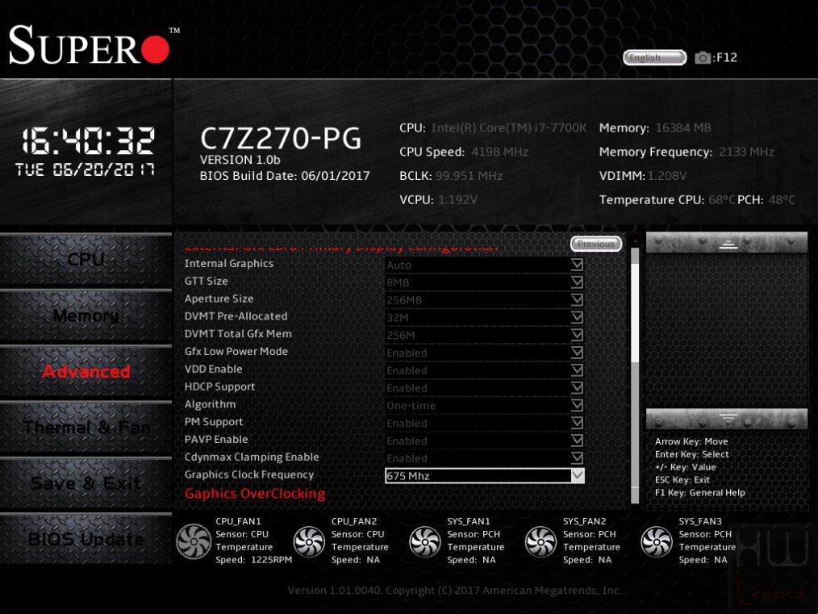Open the Thermal & Fan section
The width and height of the screenshot is (818, 614).
pos(86,428)
